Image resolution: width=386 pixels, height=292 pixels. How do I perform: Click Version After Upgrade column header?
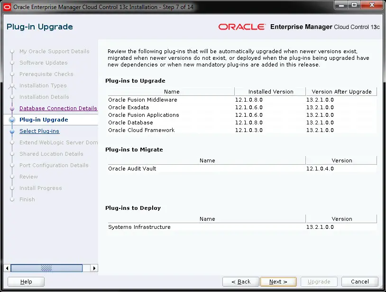click(x=341, y=92)
